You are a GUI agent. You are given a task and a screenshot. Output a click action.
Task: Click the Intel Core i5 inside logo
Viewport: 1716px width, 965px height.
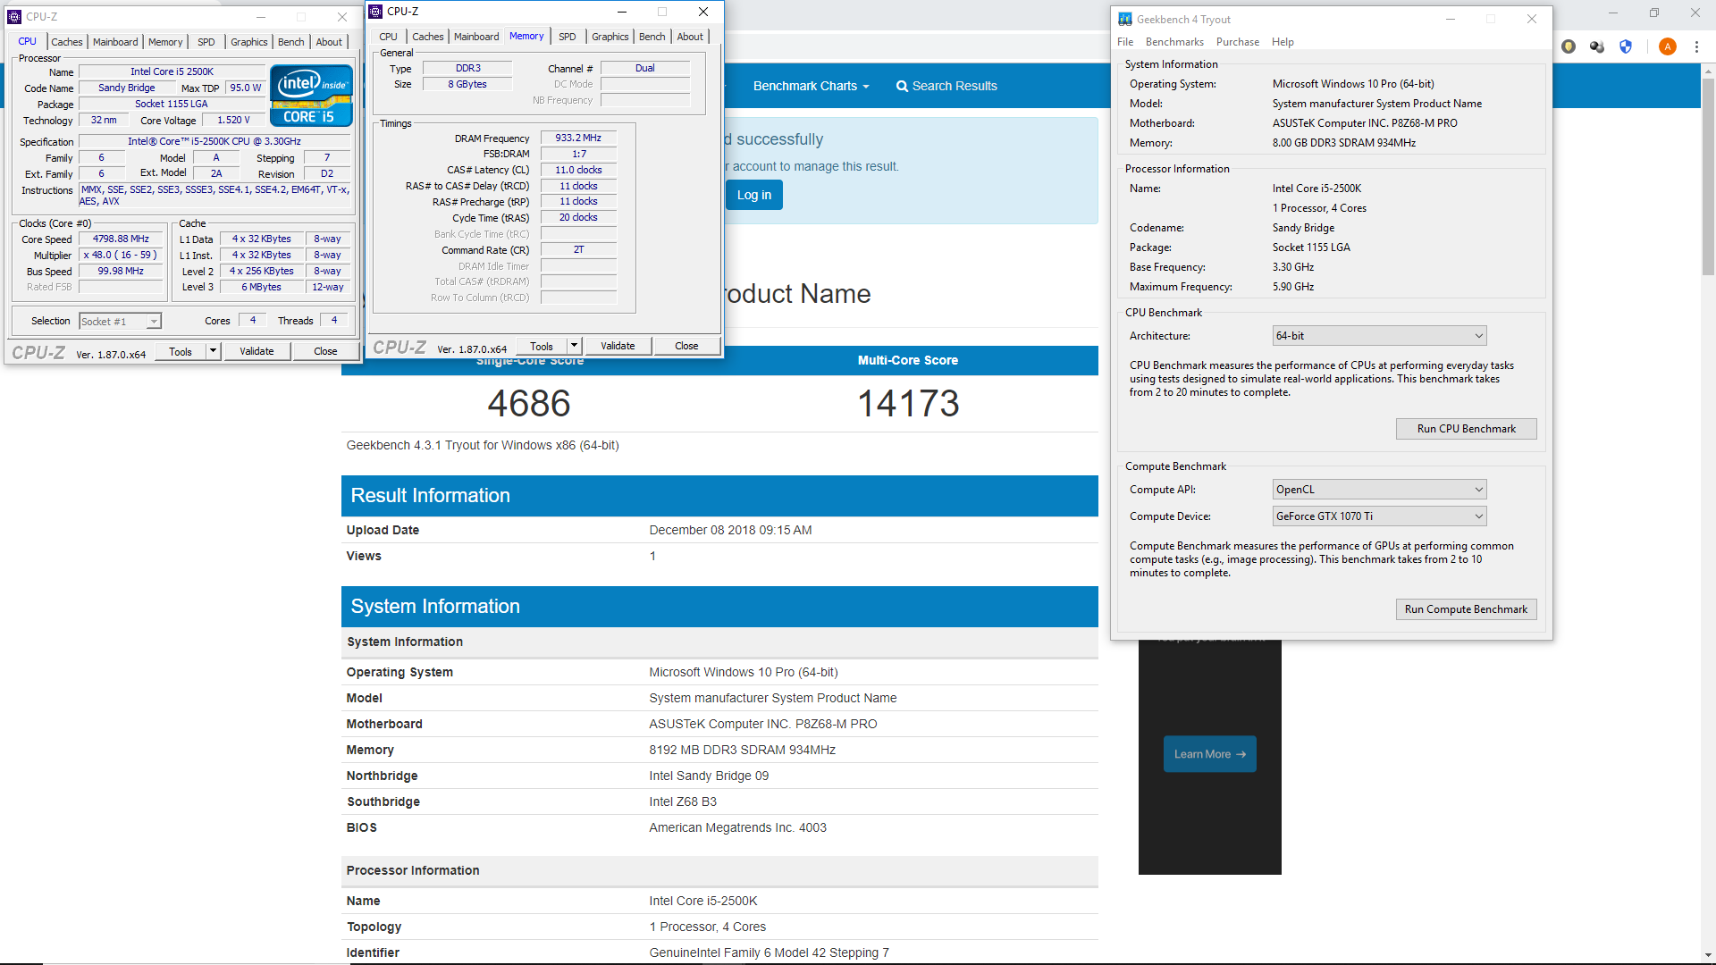311,96
